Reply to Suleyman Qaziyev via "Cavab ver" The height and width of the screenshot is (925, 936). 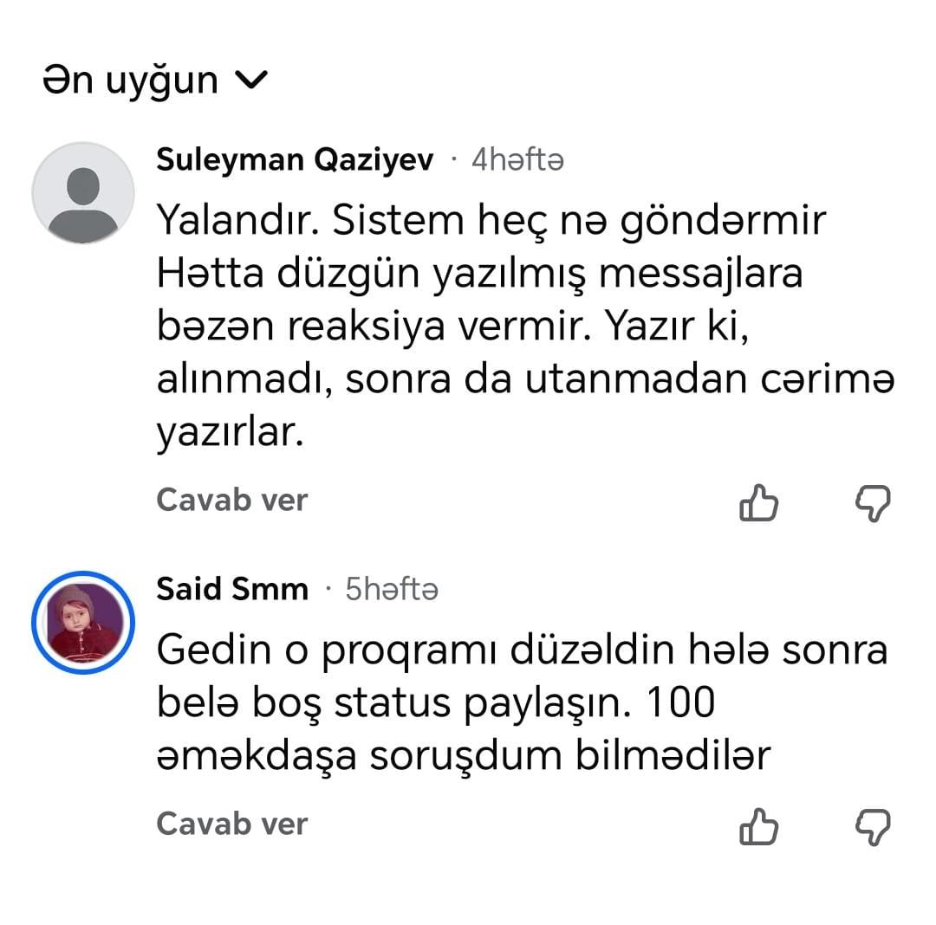click(x=232, y=500)
